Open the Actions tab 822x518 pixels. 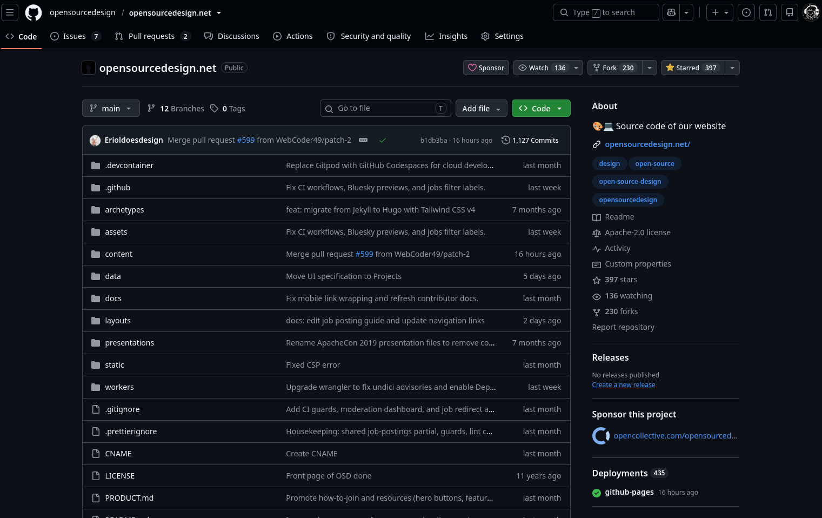point(293,36)
